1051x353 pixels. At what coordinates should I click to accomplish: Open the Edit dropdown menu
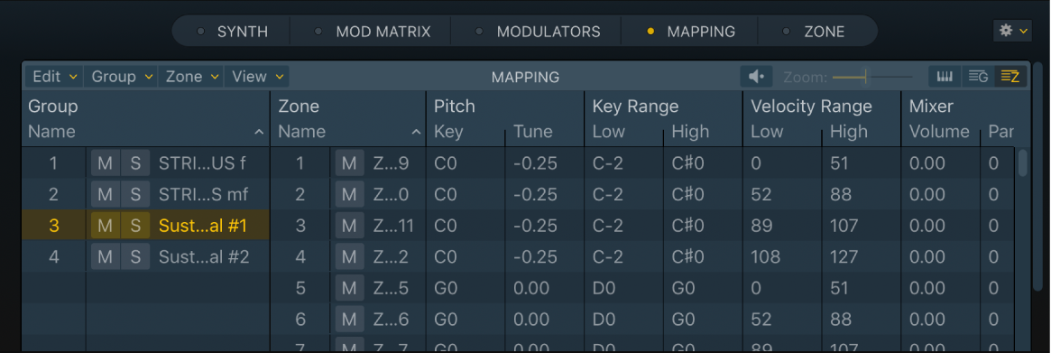54,77
